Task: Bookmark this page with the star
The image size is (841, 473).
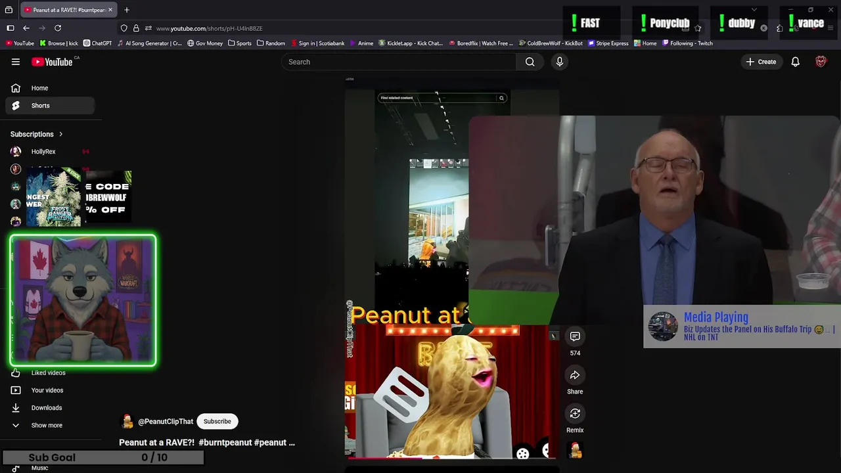Action: tap(698, 28)
